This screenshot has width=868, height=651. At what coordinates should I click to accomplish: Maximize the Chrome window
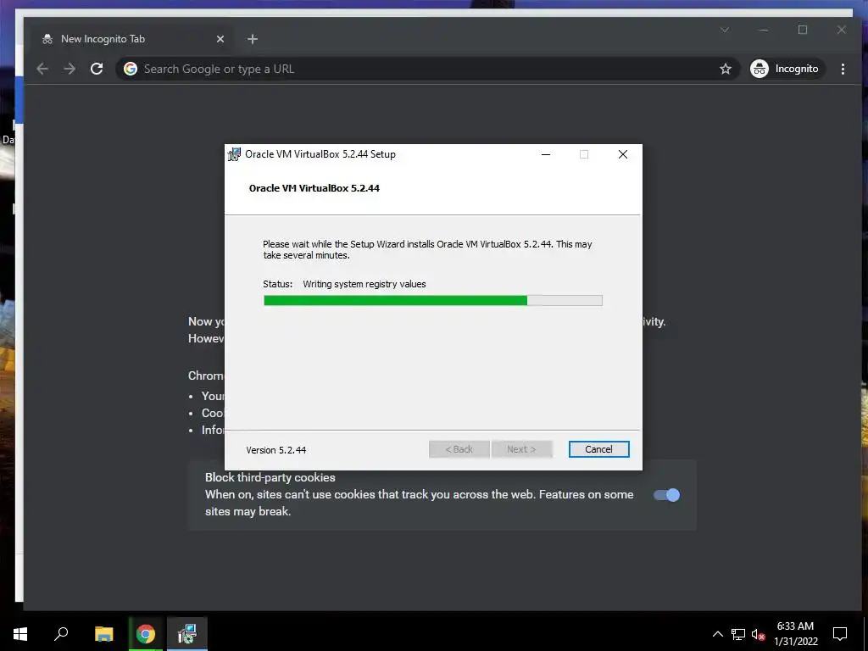803,30
